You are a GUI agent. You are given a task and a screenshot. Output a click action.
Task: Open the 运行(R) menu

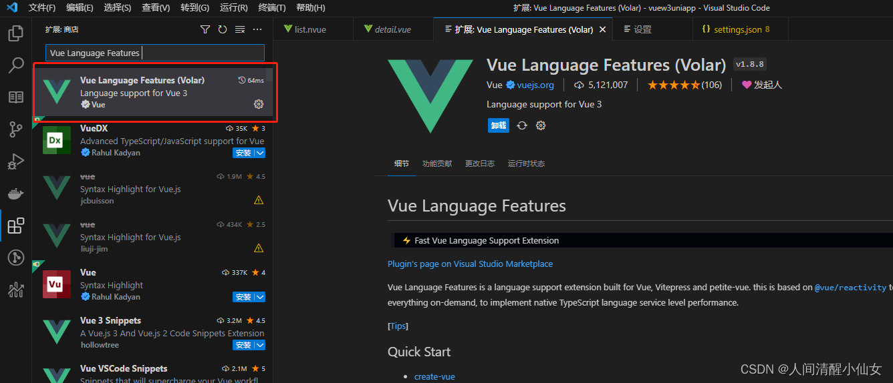tap(233, 7)
